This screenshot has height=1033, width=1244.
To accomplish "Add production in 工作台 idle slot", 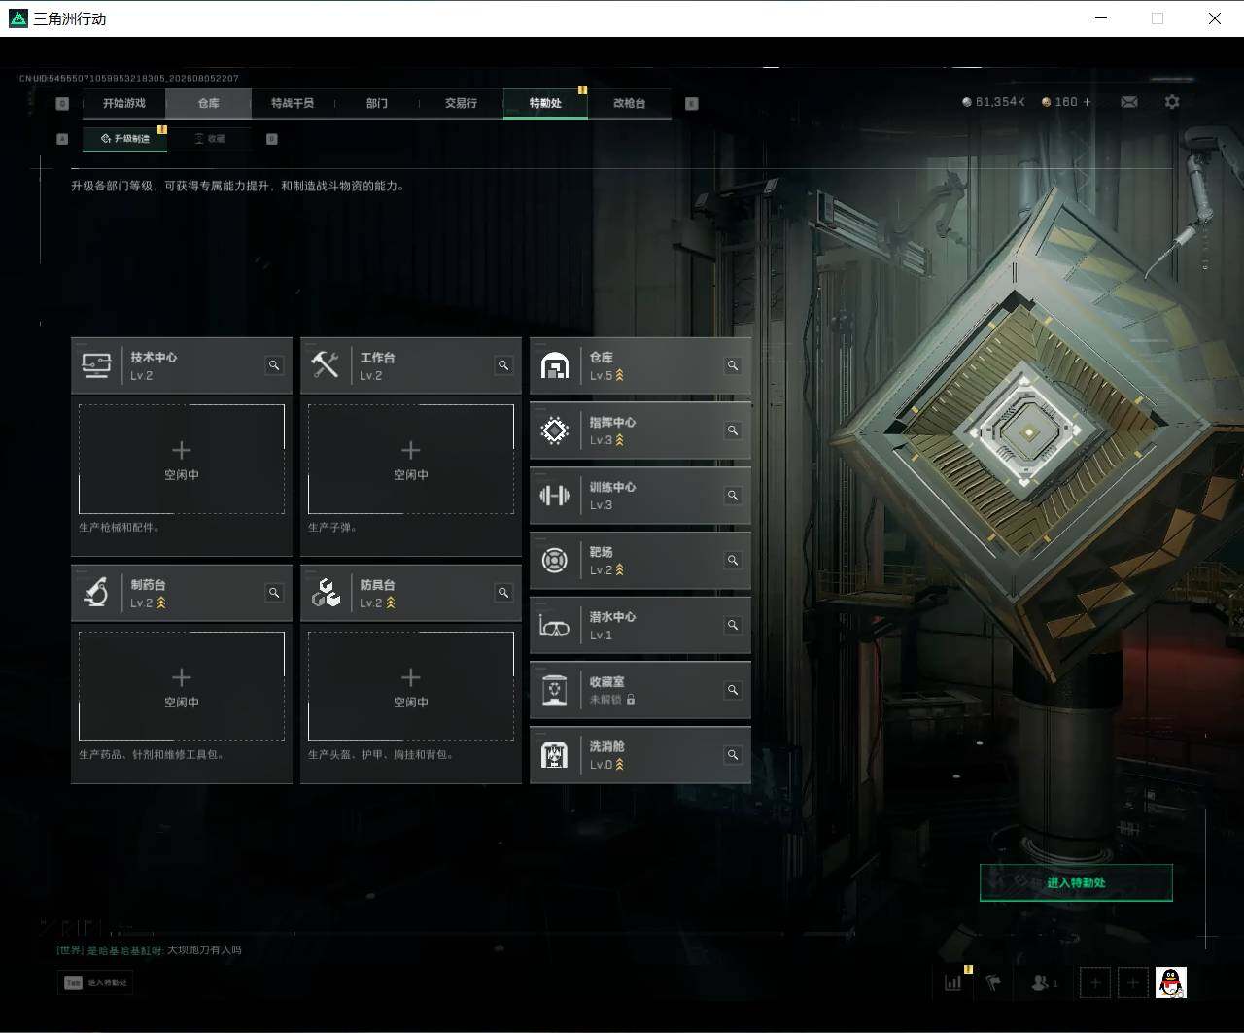I will [x=411, y=459].
